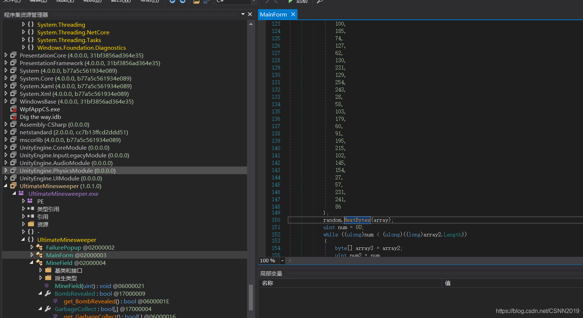
Task: Click the type references (类型引用) icon
Action: tap(31, 209)
